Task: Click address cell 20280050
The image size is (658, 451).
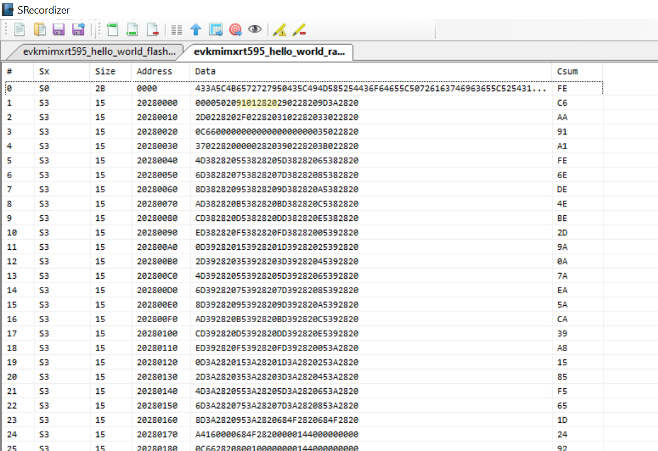Action: tap(161, 175)
